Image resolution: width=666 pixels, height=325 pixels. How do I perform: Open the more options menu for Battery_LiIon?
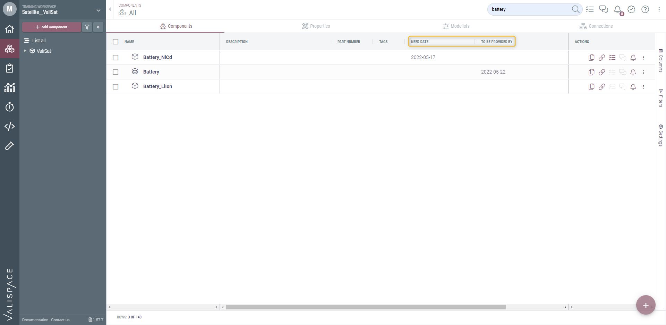pos(643,87)
